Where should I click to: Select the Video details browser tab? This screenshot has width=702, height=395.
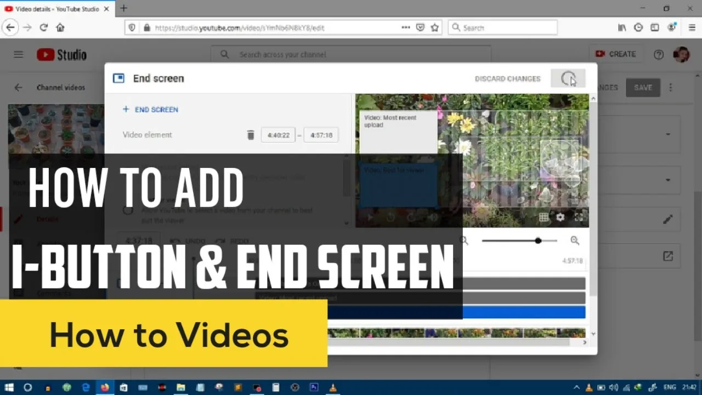point(57,9)
